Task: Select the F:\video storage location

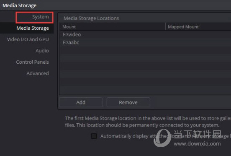Action: (x=145, y=34)
